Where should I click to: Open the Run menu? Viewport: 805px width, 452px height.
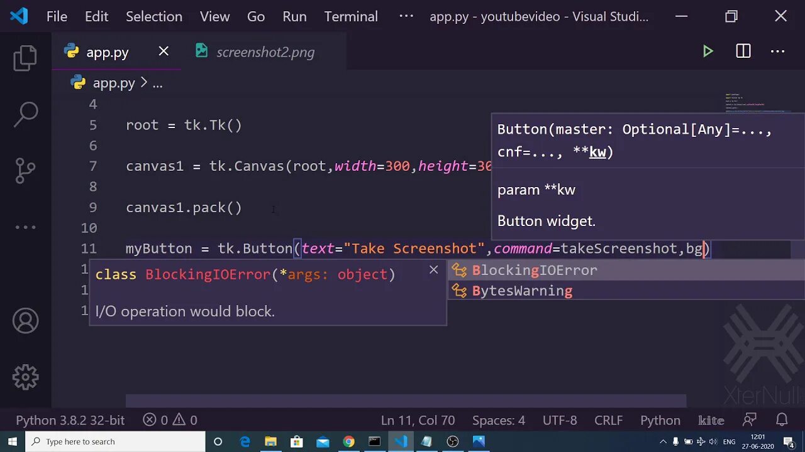(294, 16)
